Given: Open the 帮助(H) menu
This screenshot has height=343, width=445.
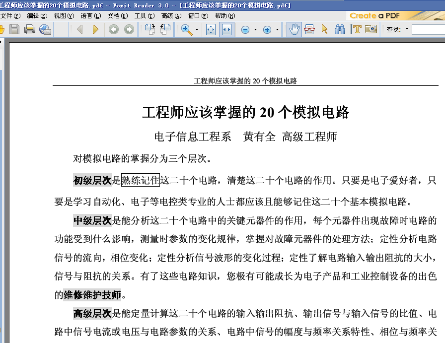Looking at the screenshot, I should 225,16.
